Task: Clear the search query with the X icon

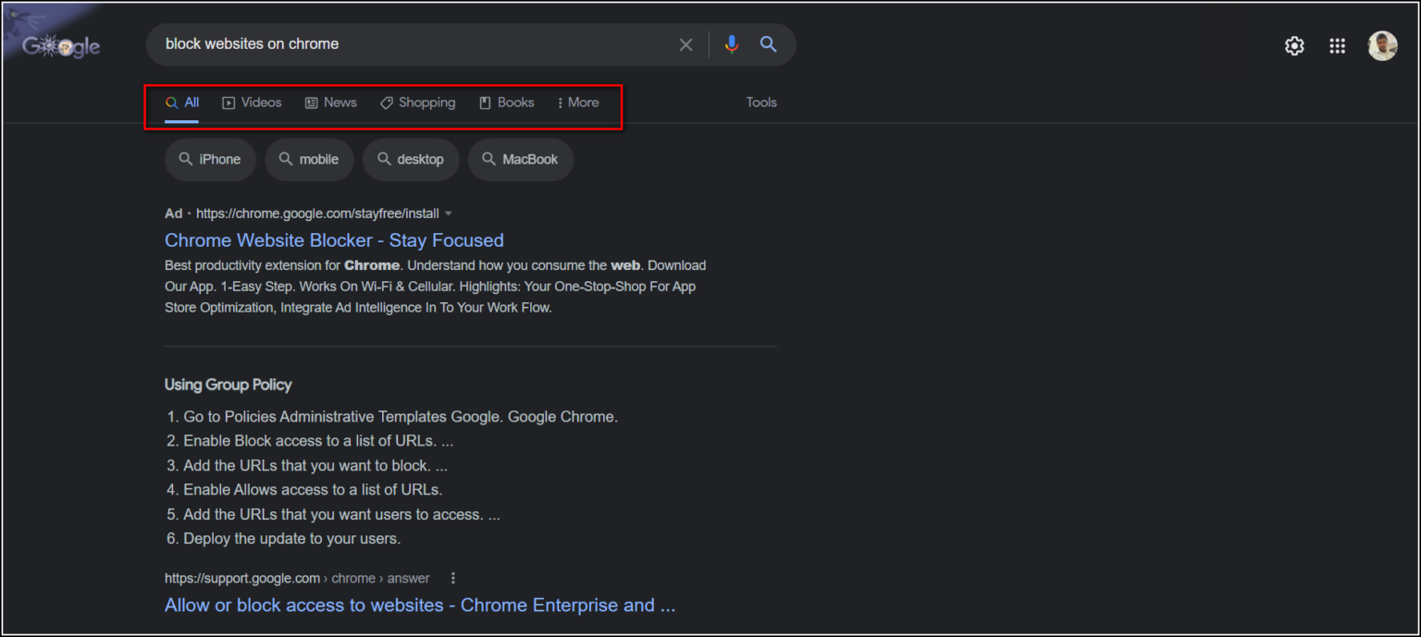Action: 686,44
